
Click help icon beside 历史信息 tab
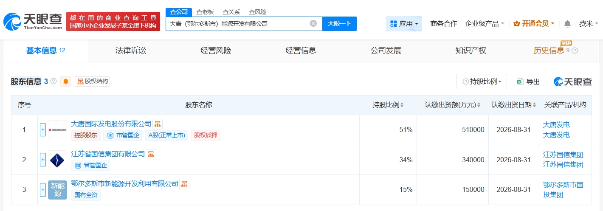pos(575,51)
